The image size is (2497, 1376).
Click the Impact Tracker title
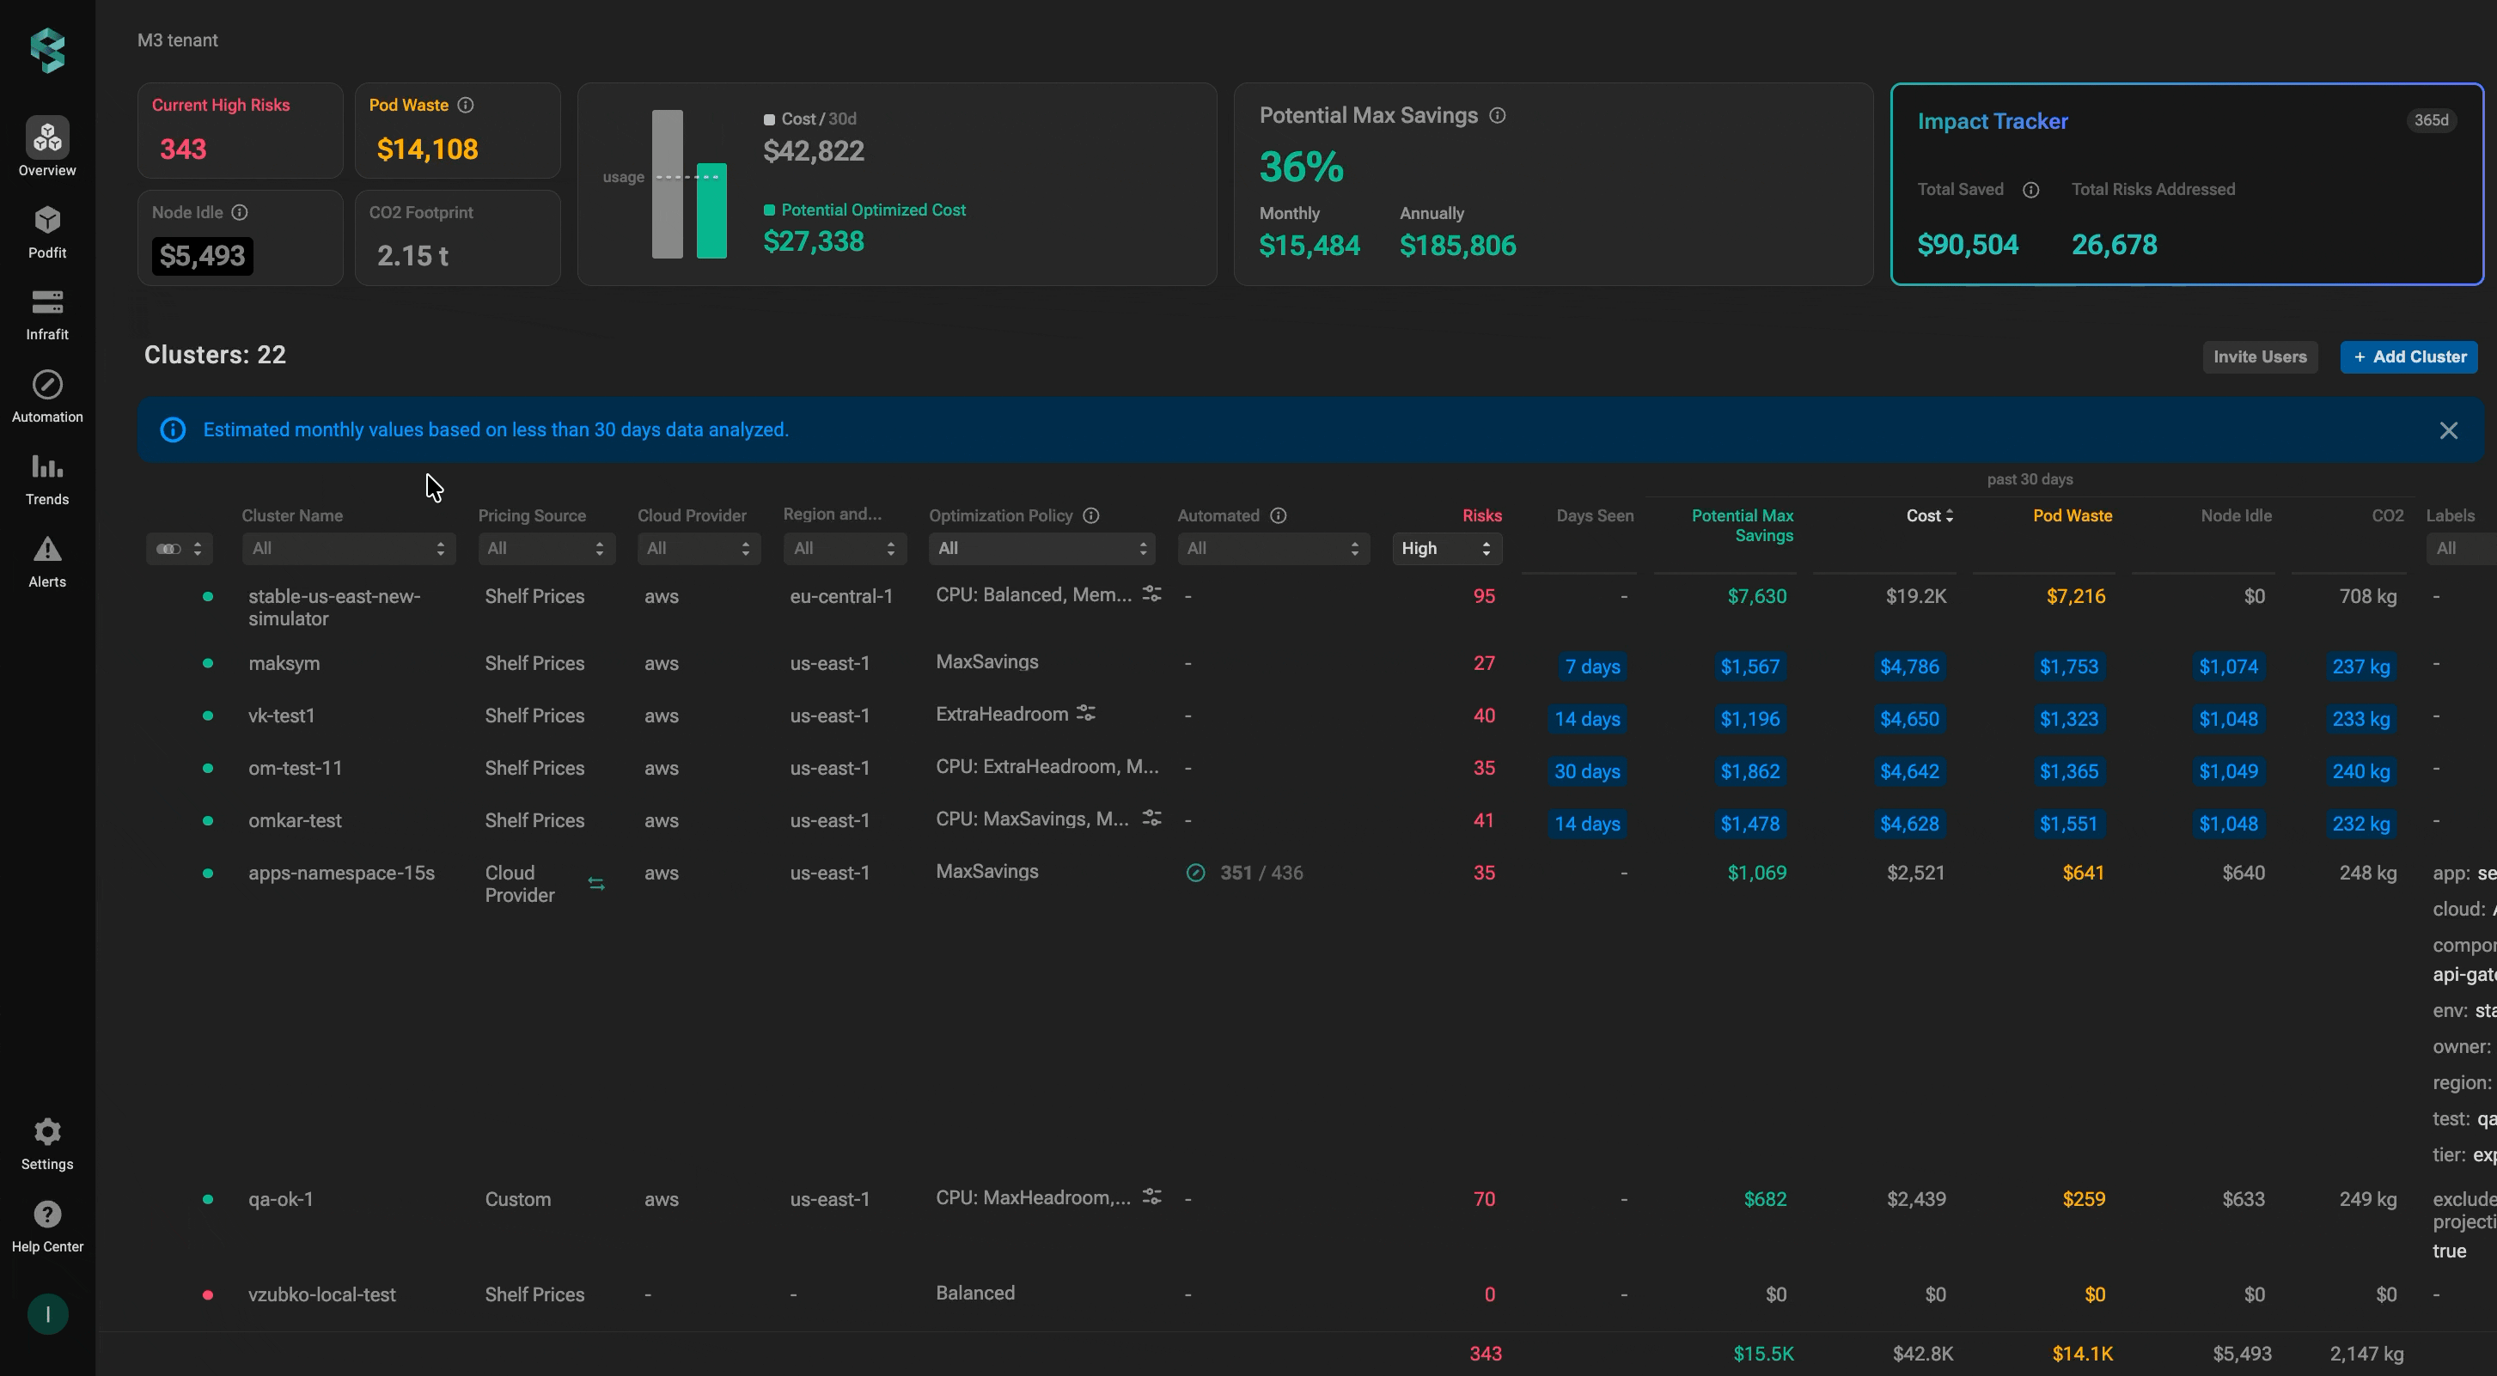coord(1992,121)
